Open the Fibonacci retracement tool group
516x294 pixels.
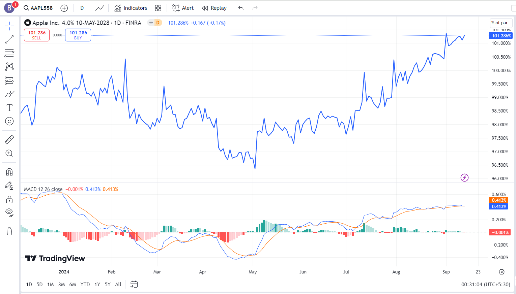tap(9, 53)
